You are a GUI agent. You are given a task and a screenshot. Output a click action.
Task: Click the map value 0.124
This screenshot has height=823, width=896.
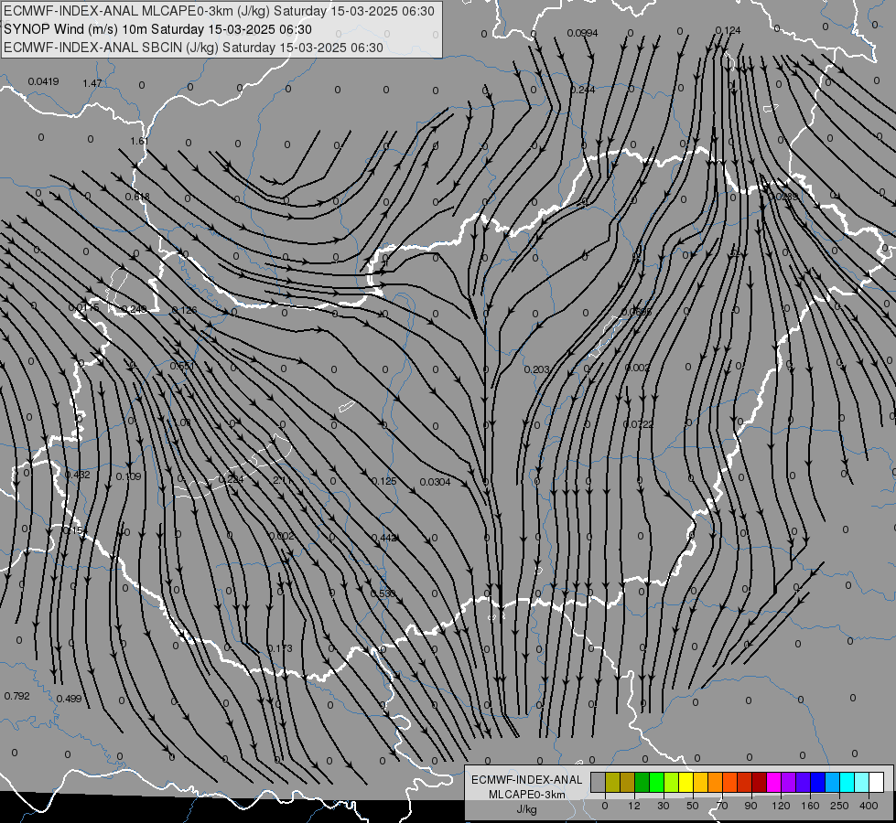click(x=728, y=30)
